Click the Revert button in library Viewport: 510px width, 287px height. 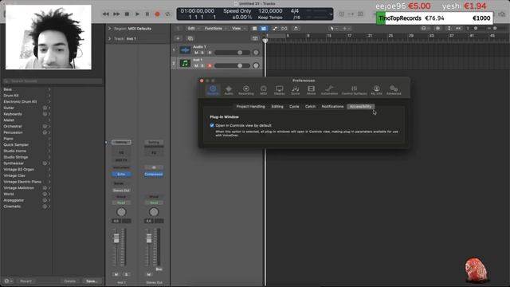pos(25,281)
